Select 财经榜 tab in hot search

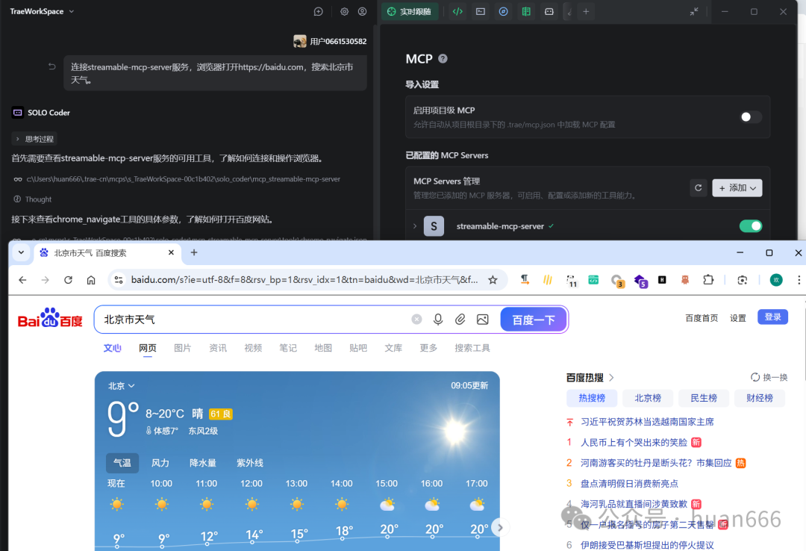click(x=760, y=398)
